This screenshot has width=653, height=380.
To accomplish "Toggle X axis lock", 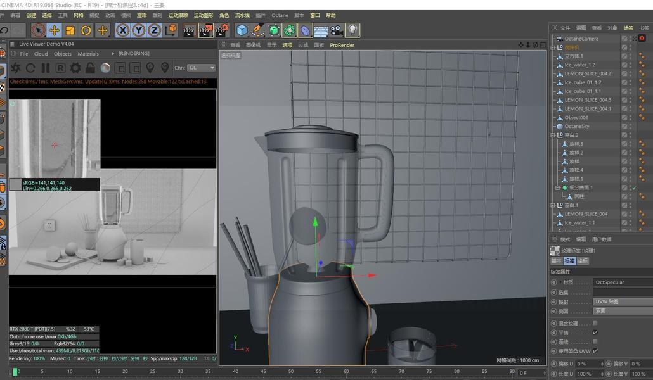I will (x=123, y=30).
